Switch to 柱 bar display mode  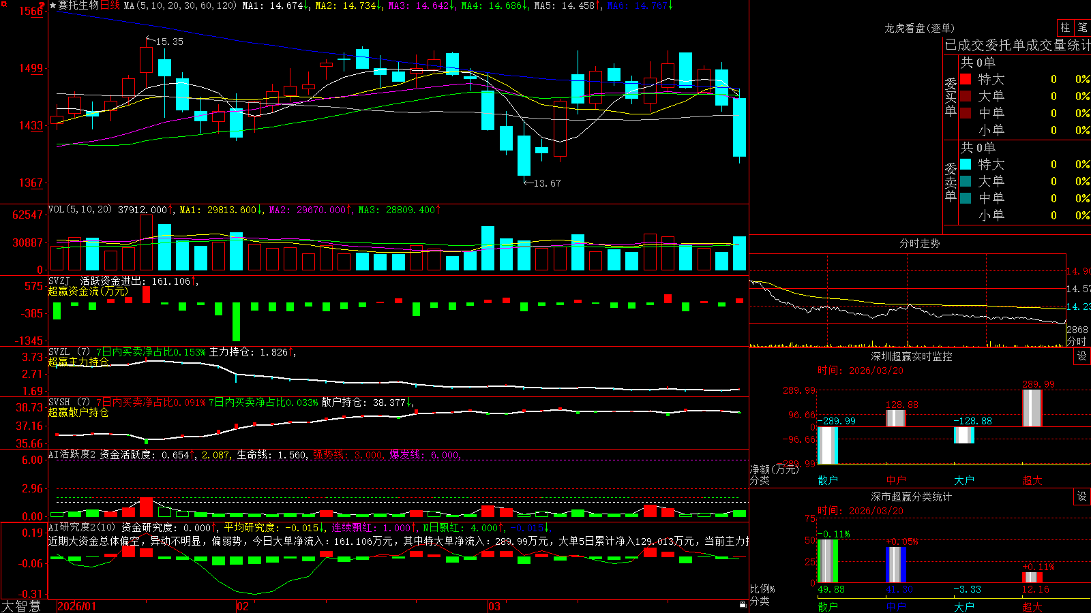click(x=1065, y=28)
